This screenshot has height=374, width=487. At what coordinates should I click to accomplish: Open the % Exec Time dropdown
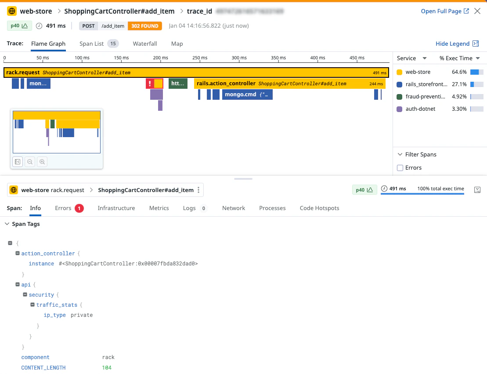point(477,58)
